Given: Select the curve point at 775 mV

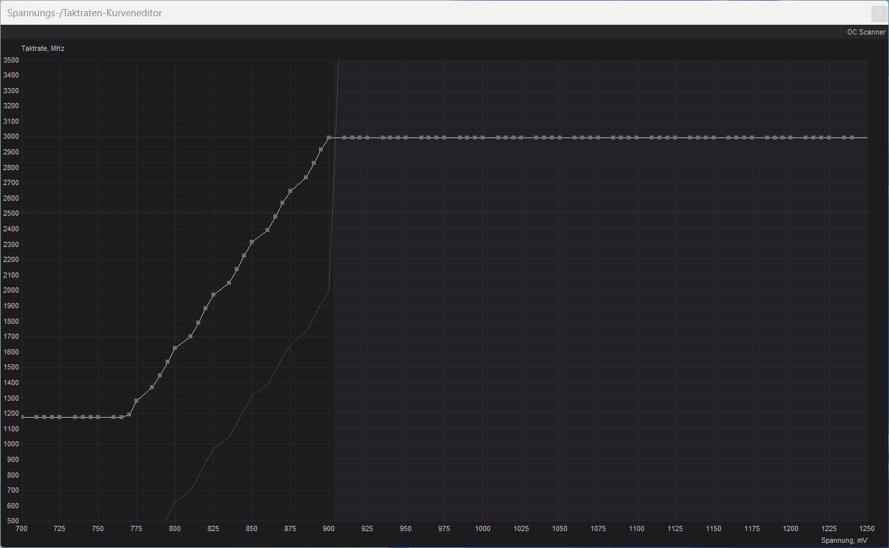Looking at the screenshot, I should coord(136,401).
